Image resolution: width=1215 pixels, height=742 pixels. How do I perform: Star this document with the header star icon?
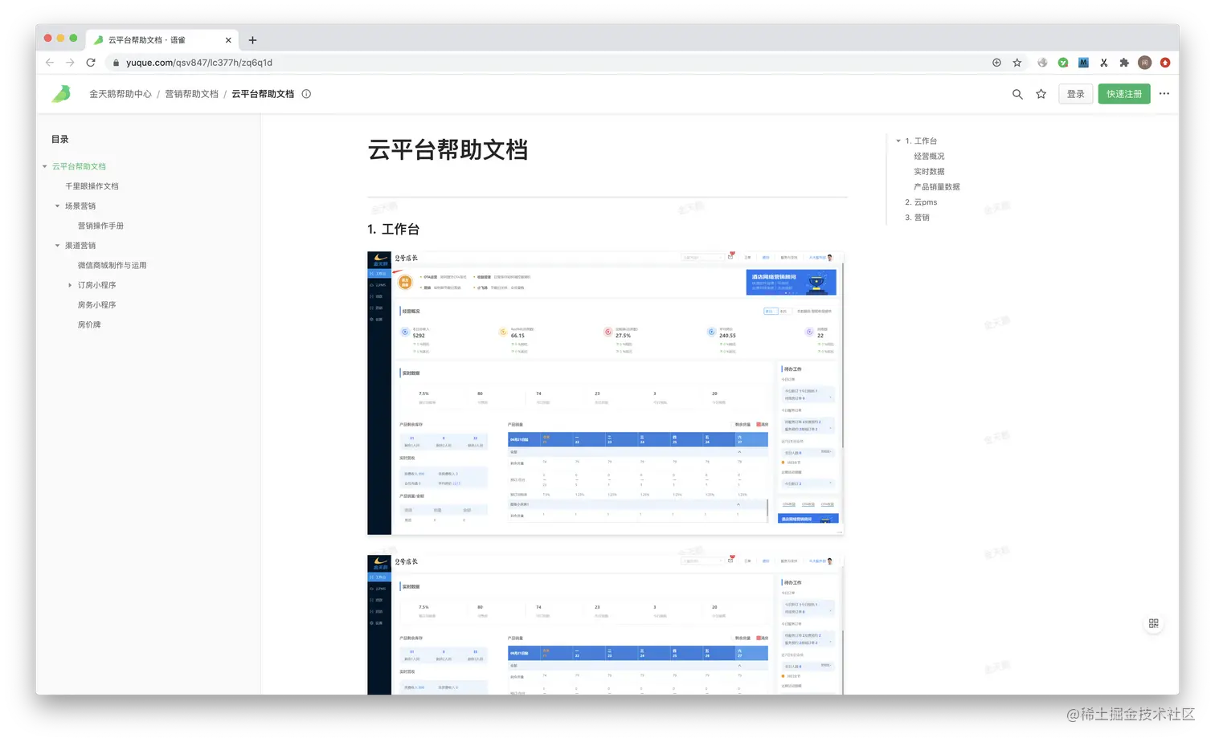(1041, 94)
